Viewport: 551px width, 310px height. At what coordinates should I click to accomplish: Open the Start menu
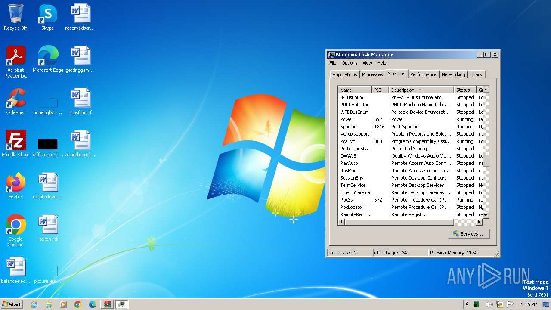point(12,304)
